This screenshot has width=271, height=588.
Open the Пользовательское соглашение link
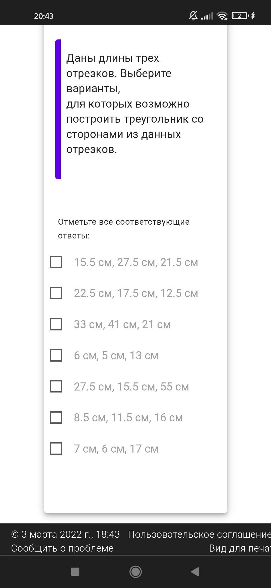point(199,534)
